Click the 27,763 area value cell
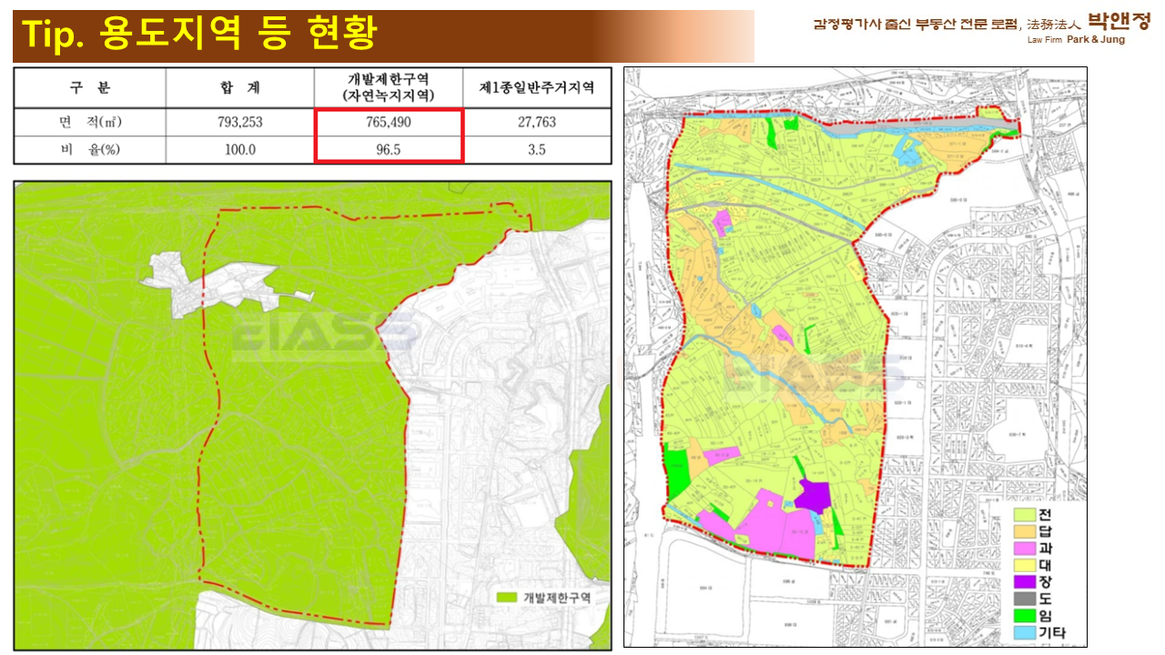1165x655 pixels. tap(537, 122)
